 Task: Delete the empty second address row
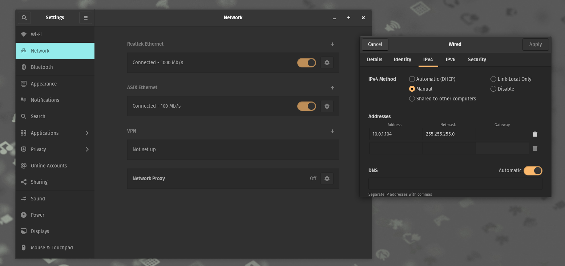(535, 148)
